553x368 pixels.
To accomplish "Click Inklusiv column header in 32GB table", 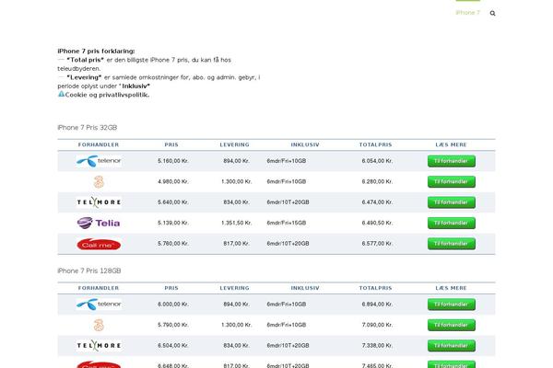I will coord(305,144).
